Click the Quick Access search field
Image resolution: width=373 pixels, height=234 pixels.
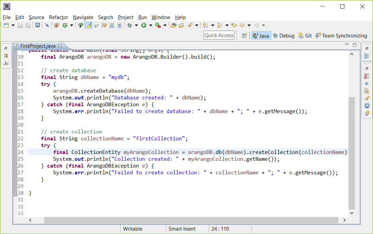tap(219, 35)
